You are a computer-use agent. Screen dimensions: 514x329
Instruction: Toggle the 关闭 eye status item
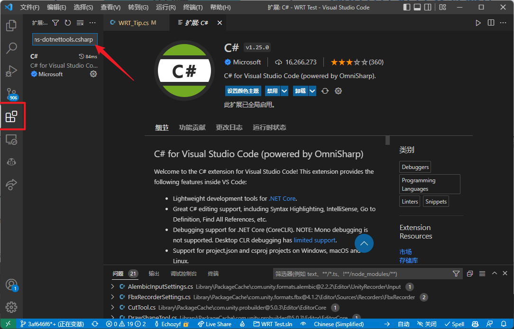pos(426,324)
